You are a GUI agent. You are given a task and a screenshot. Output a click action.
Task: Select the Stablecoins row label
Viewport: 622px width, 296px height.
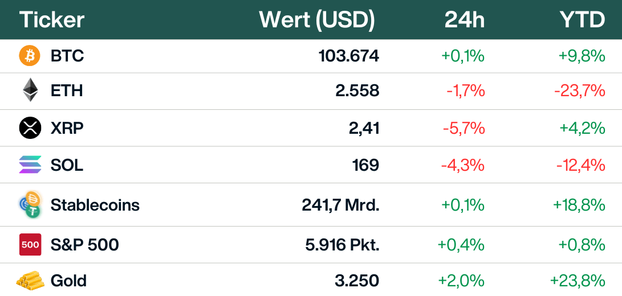click(x=95, y=204)
